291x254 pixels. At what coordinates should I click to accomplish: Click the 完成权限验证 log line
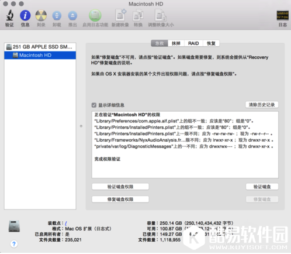[x=108, y=159]
